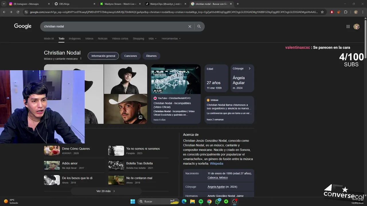Expand the video preview with the fullscreen icon
Screen dimensions: 367x206
click(x=197, y=68)
